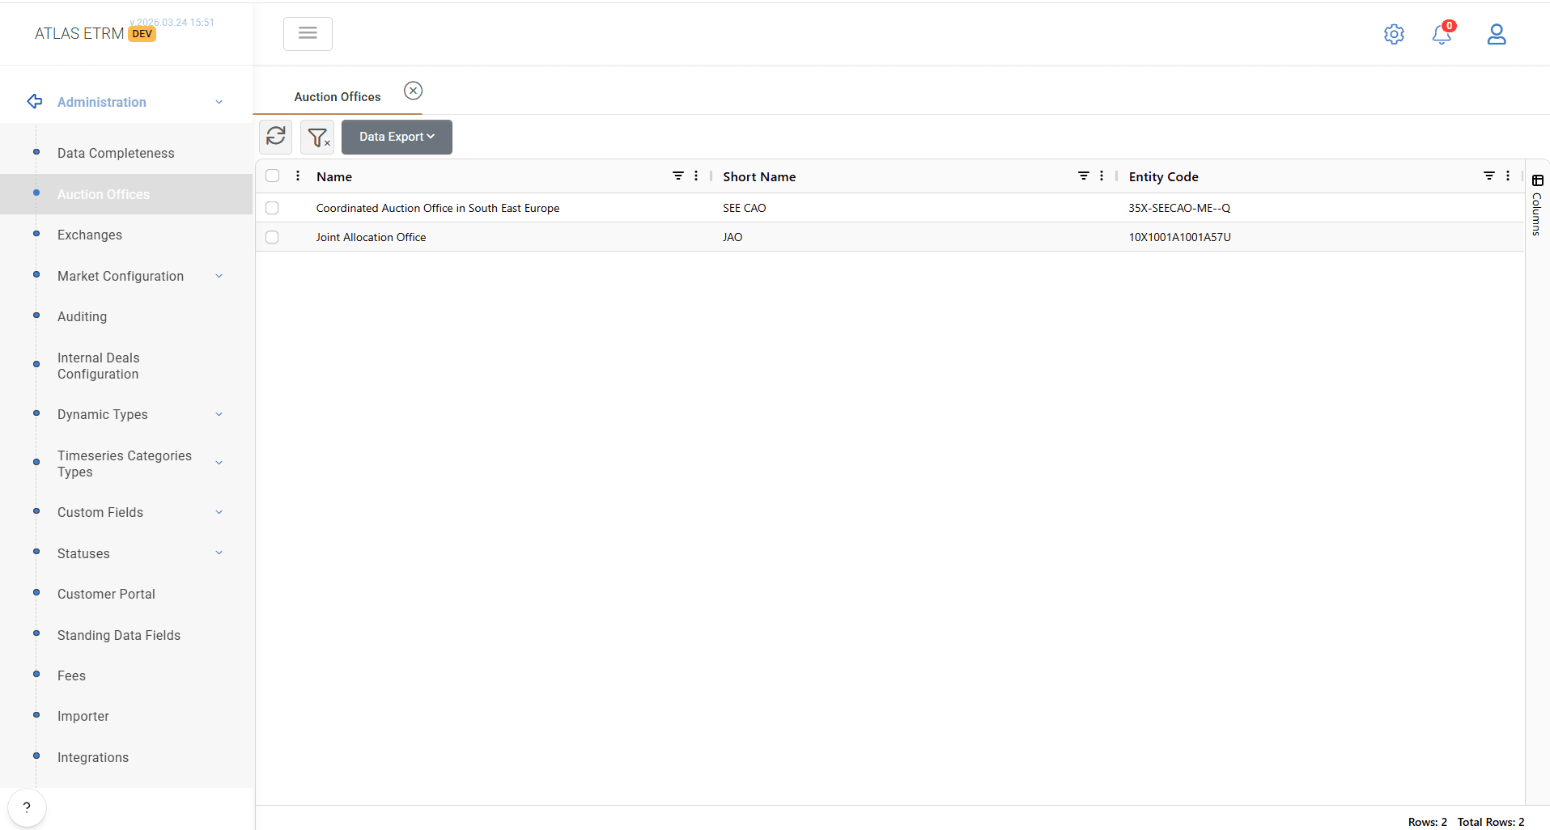Viewport: 1550px width, 830px height.
Task: Click the help question mark button
Action: (27, 807)
